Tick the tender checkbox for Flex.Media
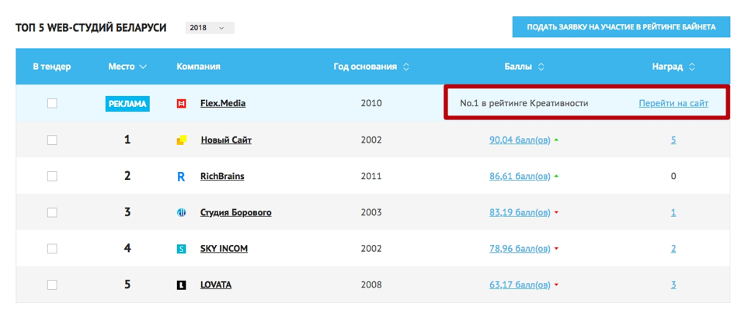Viewport: 755px width, 324px height. coord(52,103)
